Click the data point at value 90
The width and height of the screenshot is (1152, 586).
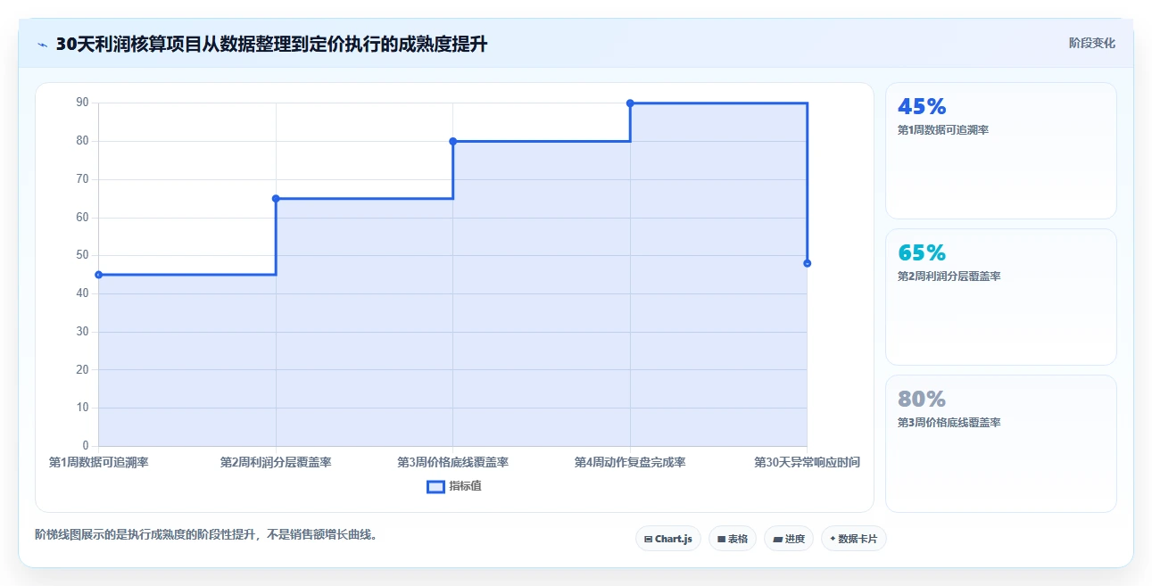coord(630,103)
